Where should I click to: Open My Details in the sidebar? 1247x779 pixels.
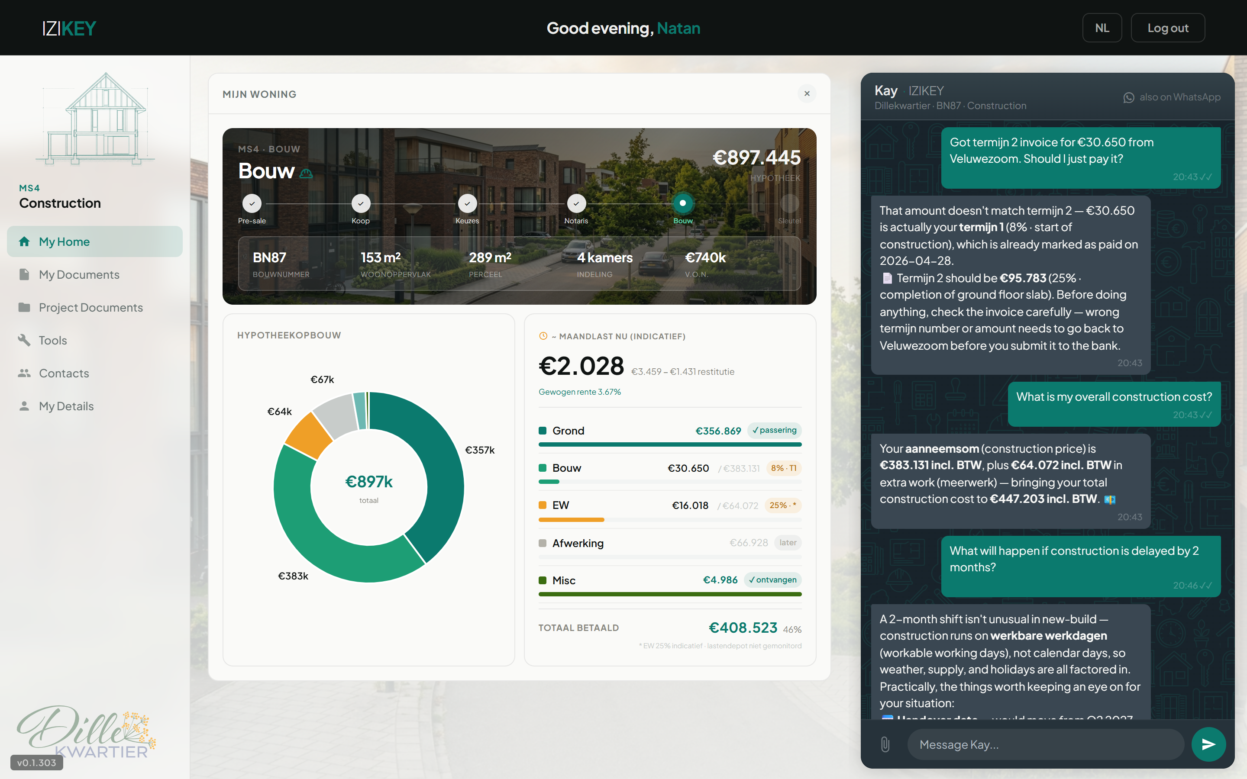(95, 406)
